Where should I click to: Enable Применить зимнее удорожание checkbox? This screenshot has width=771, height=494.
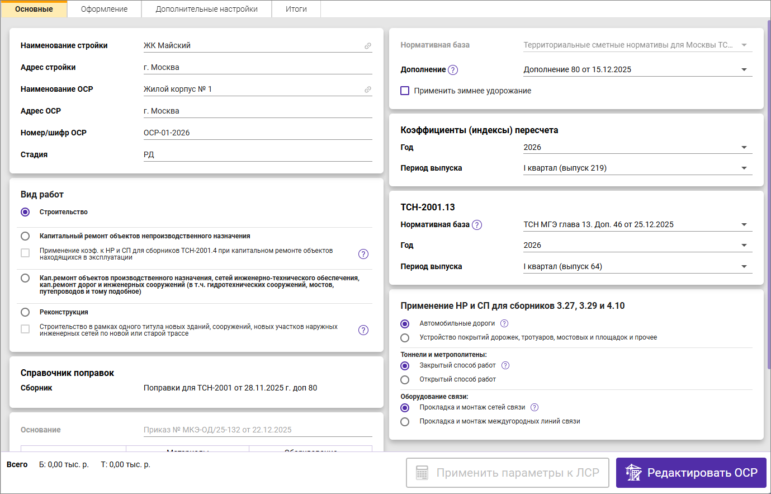(405, 91)
